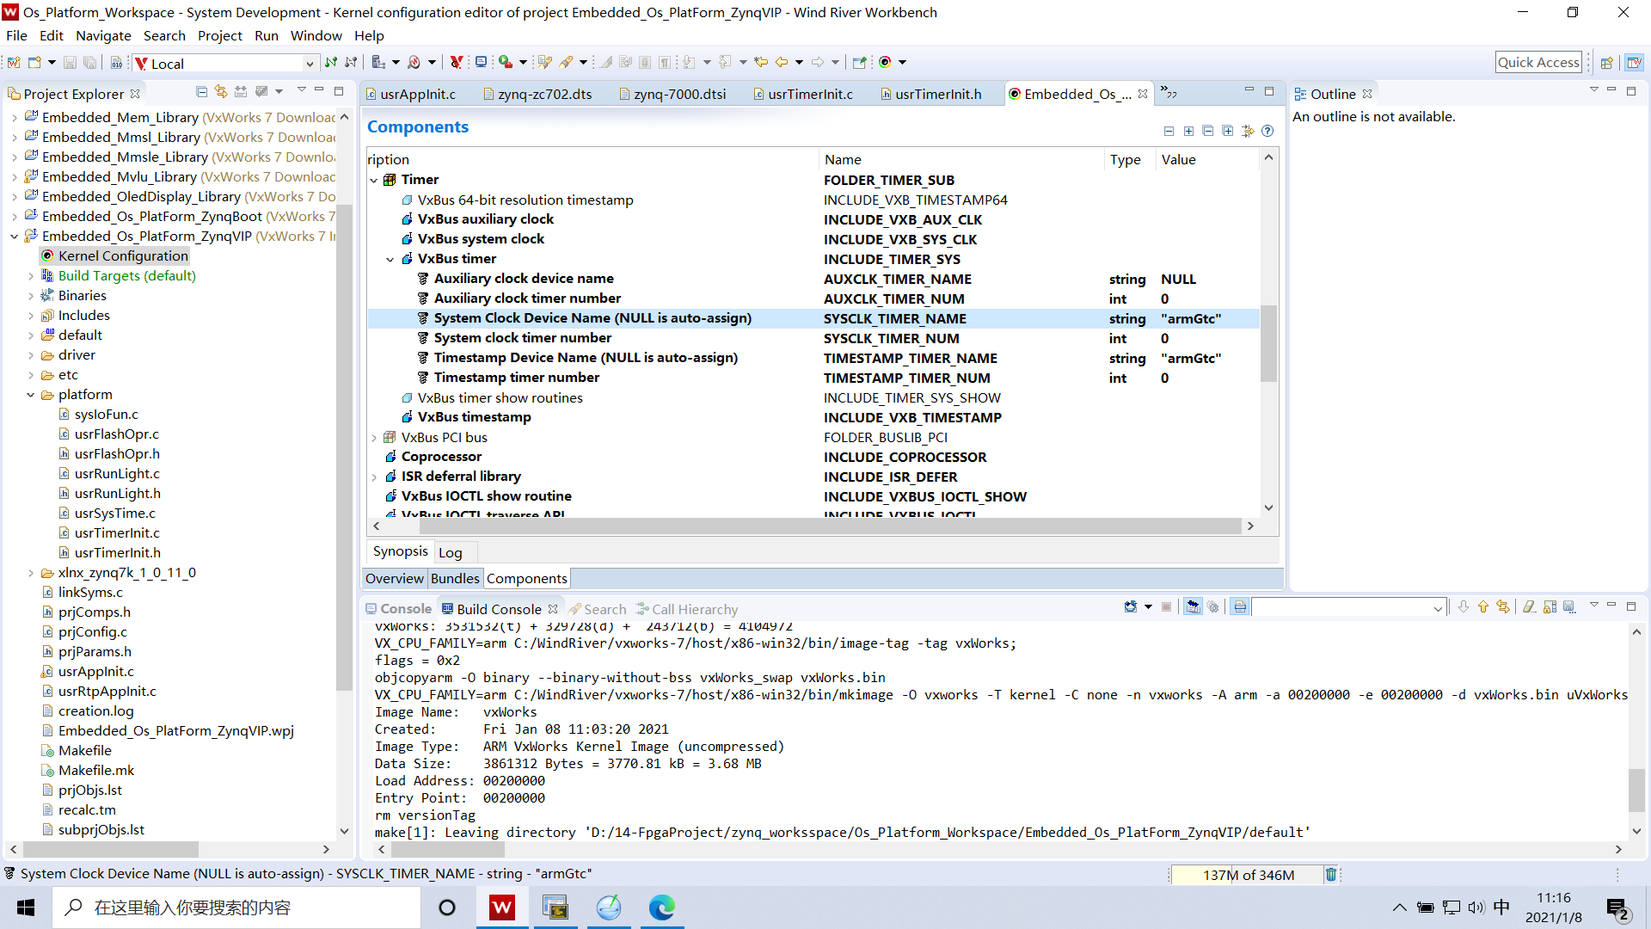Open Quick Access
This screenshot has height=929, width=1651.
1538,62
